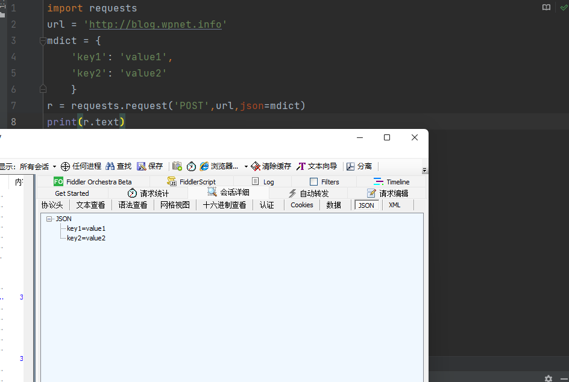Open the 所有会话 display dropdown

click(38, 166)
